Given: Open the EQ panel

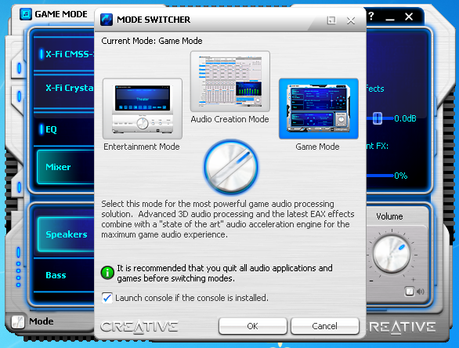Looking at the screenshot, I should click(64, 129).
